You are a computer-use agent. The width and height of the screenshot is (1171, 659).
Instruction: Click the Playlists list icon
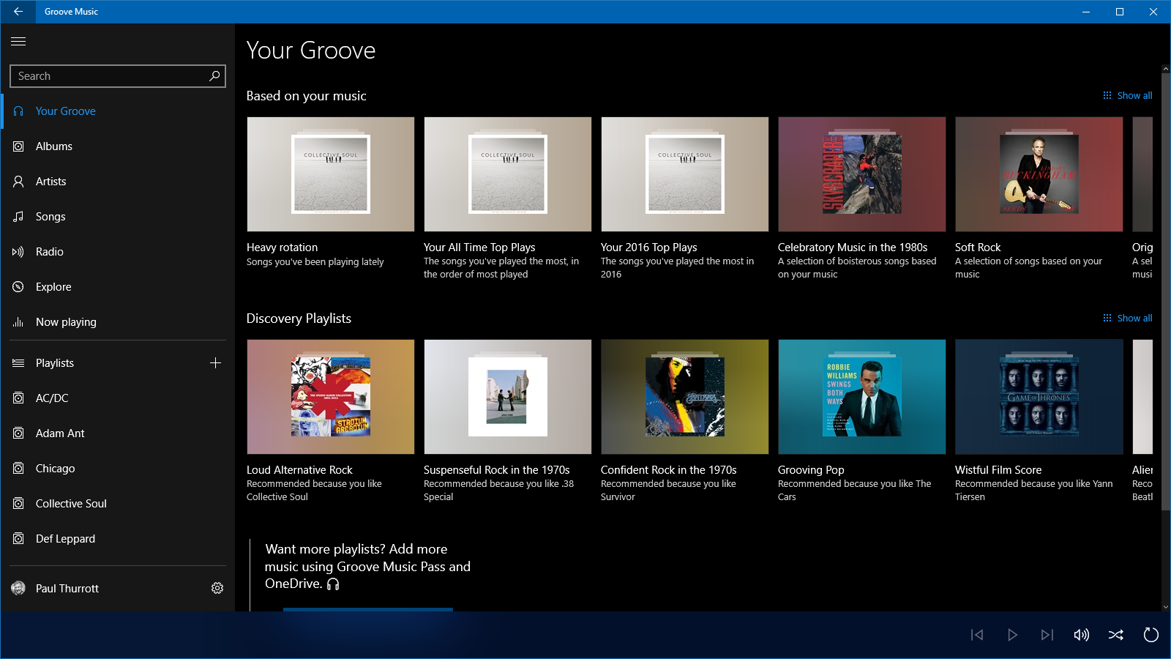pos(18,363)
